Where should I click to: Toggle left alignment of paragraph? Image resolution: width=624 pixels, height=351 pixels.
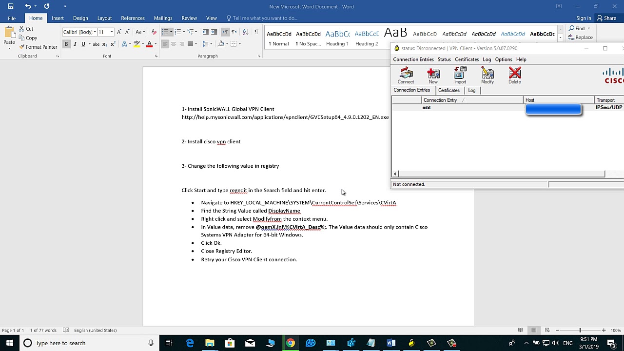coord(165,44)
